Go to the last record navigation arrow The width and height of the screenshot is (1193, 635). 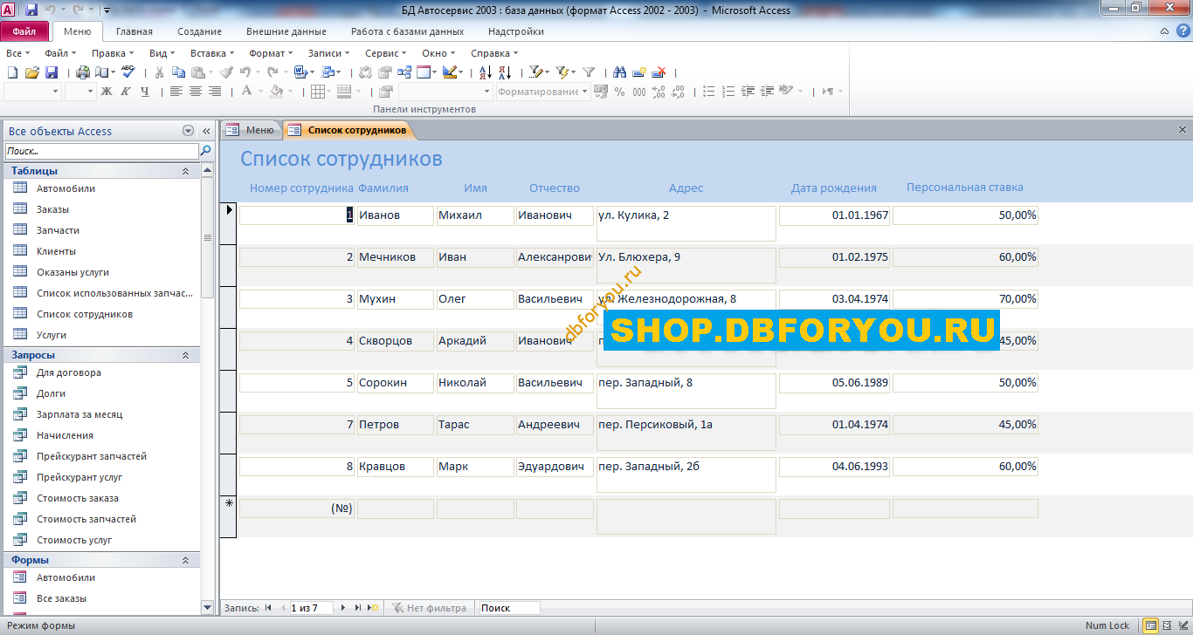[x=358, y=607]
